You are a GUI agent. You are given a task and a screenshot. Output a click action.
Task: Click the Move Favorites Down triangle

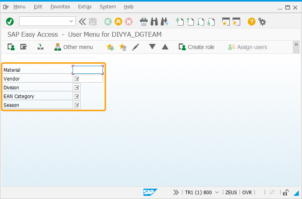pyautogui.click(x=152, y=47)
